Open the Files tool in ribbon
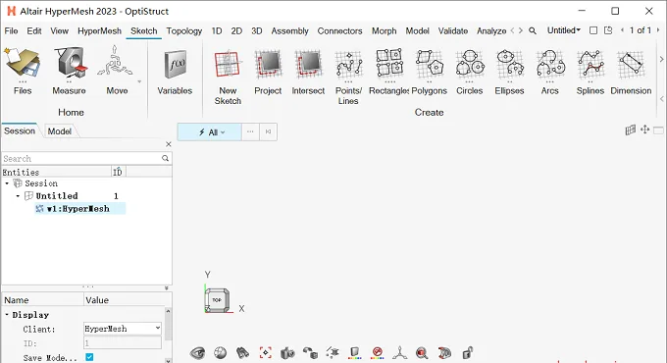The image size is (667, 363). click(23, 71)
